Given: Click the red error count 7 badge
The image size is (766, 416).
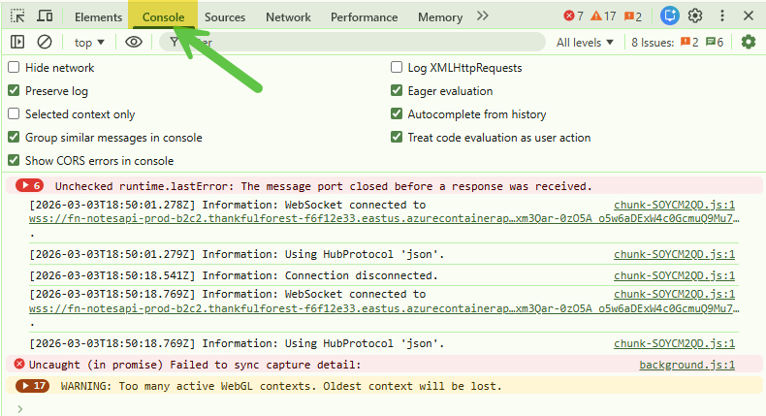Looking at the screenshot, I should point(573,16).
